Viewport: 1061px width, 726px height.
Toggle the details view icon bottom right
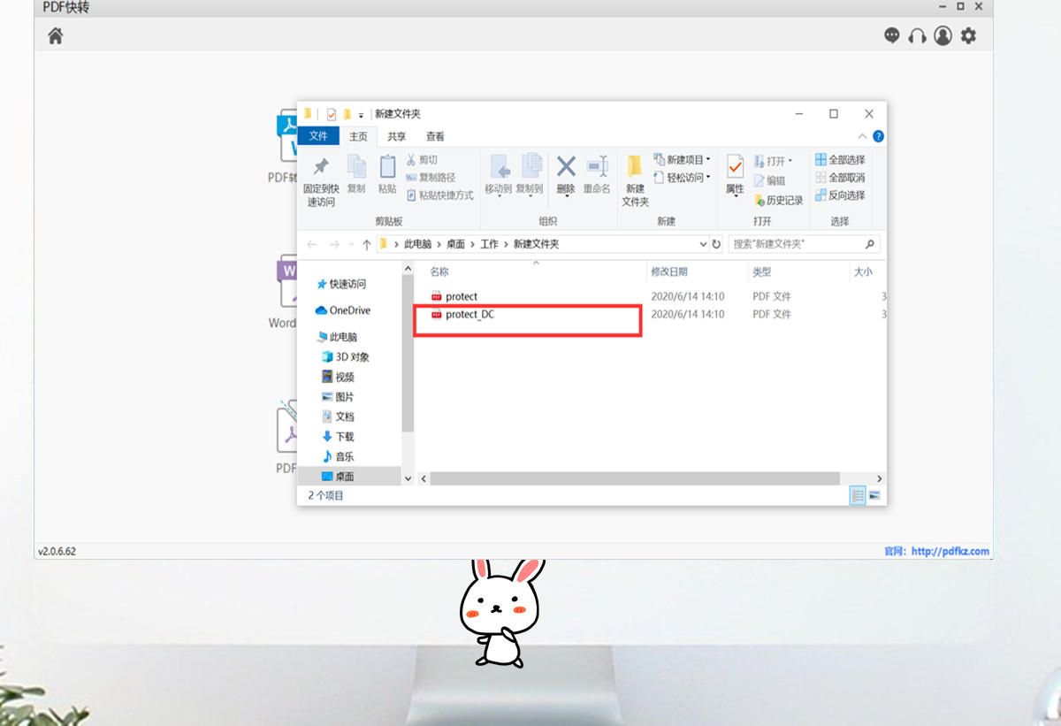coord(857,496)
